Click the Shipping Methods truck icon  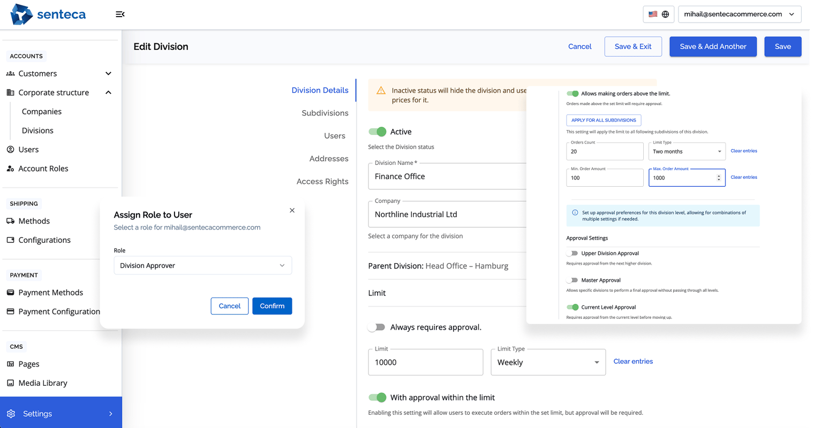point(10,221)
